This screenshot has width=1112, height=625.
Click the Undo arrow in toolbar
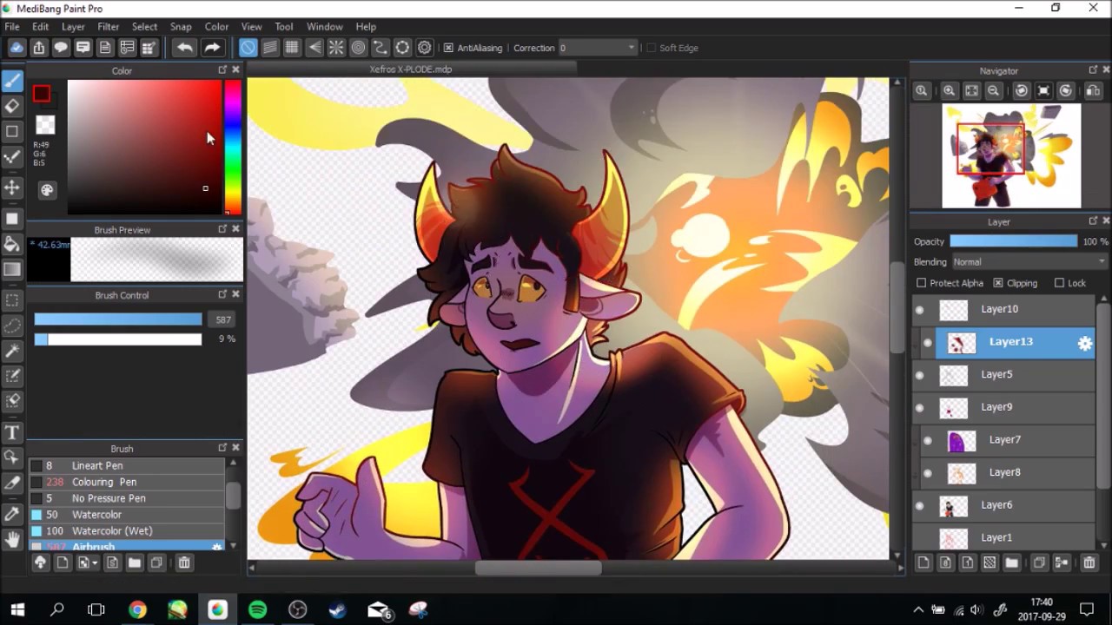tap(184, 48)
